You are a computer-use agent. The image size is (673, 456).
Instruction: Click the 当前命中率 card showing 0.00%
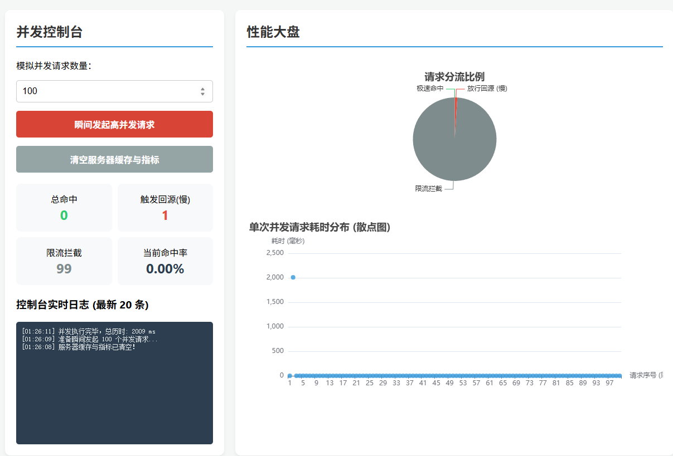(x=165, y=261)
